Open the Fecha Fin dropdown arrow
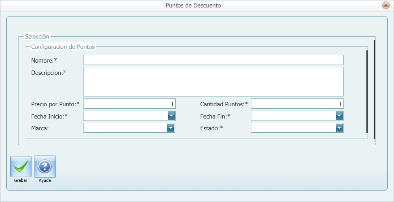 339,116
